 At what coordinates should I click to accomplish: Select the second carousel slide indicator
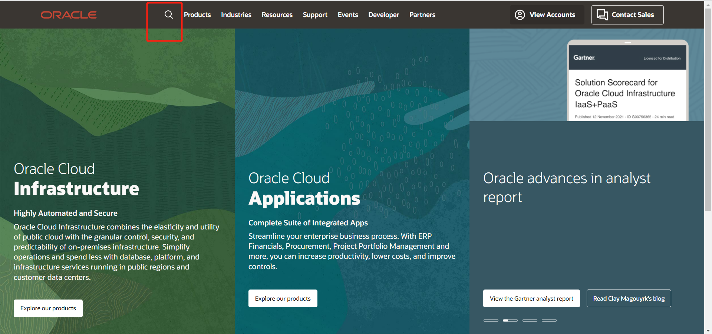(x=510, y=320)
